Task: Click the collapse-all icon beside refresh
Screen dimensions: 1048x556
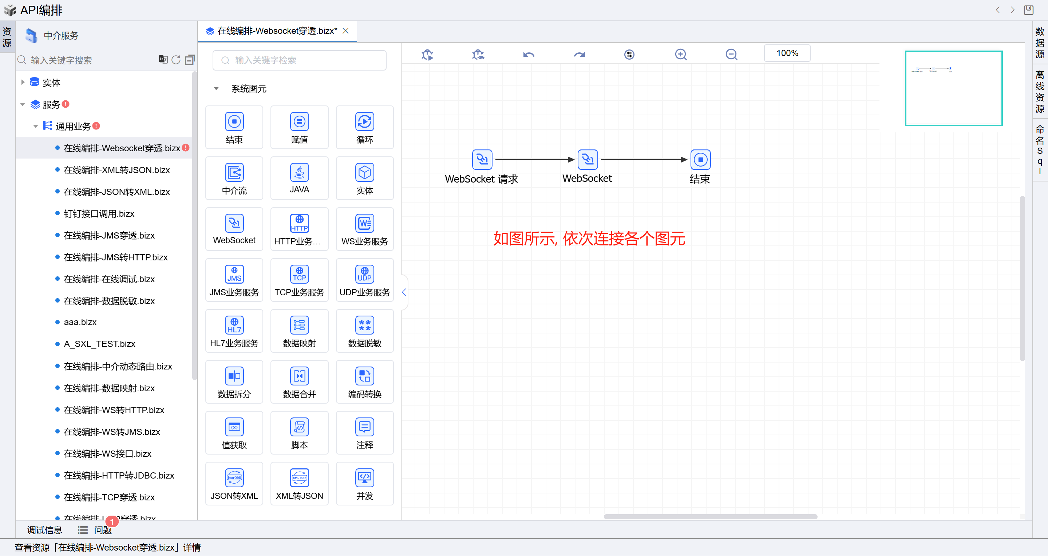Action: point(190,60)
